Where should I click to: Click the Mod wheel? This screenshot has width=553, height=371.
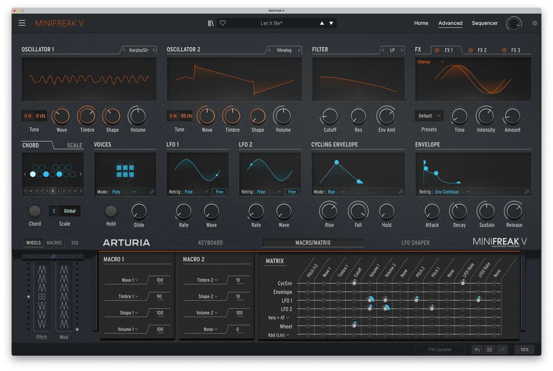(x=64, y=297)
